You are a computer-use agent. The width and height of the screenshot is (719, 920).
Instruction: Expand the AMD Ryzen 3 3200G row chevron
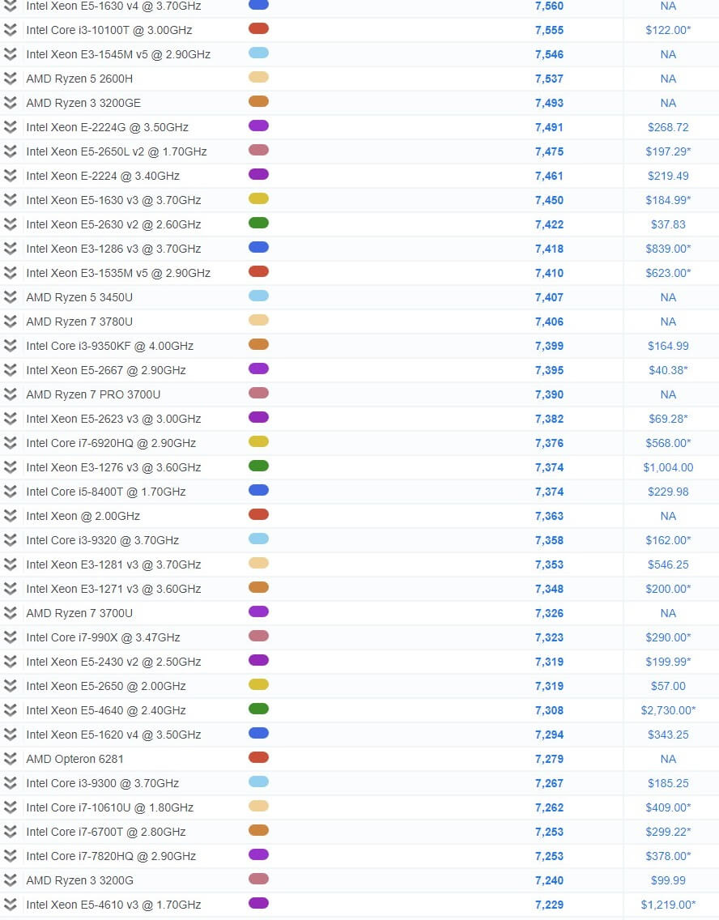pos(10,880)
